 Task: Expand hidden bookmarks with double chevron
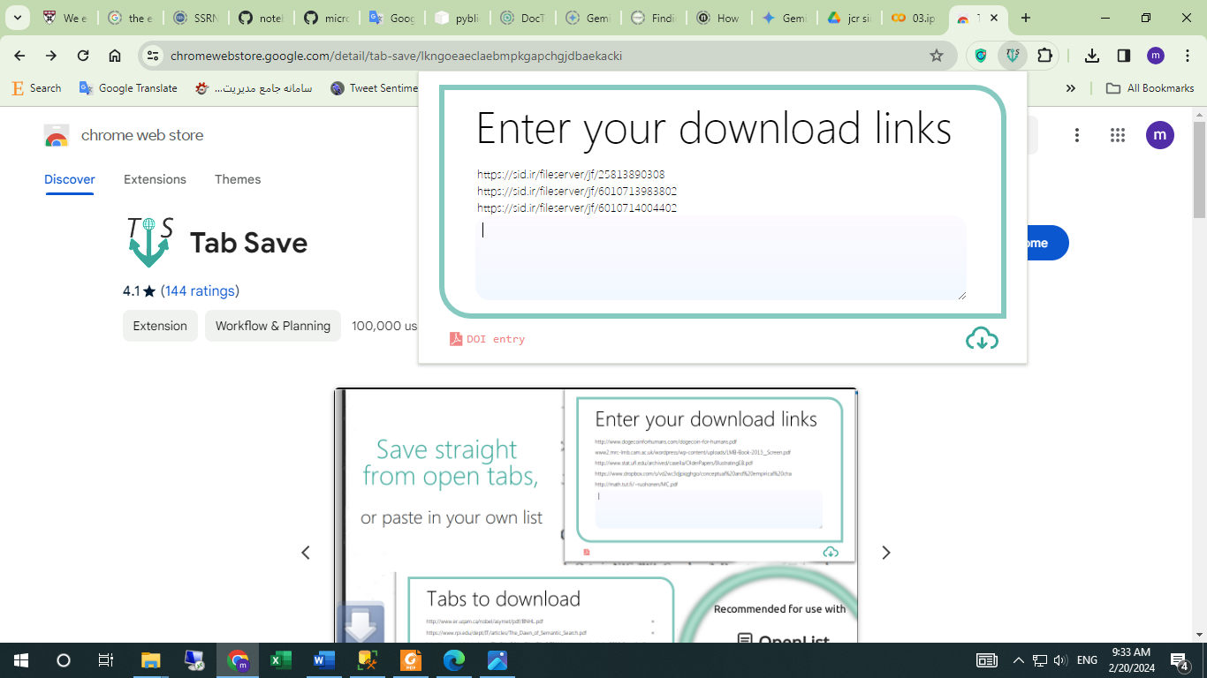tap(1071, 88)
